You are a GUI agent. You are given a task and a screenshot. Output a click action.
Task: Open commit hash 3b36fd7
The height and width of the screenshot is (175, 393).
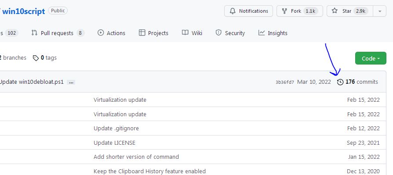tap(285, 82)
